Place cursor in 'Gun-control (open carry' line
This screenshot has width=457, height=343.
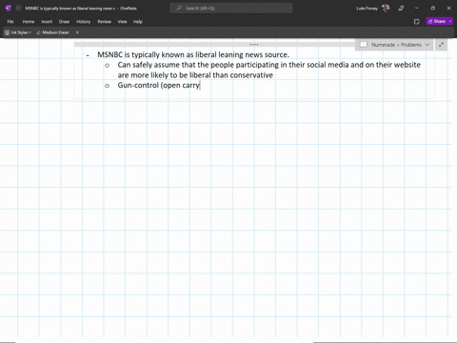pos(159,86)
